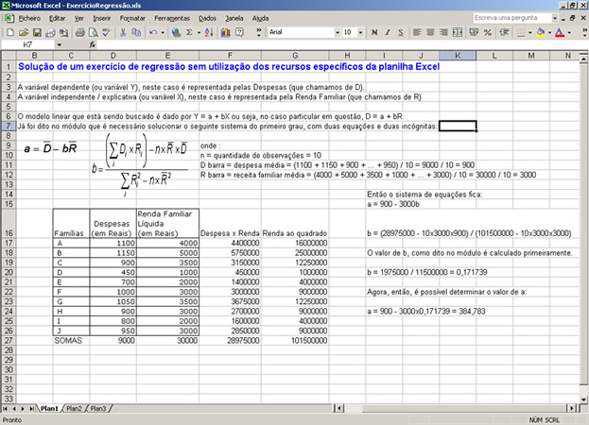The image size is (589, 425).
Task: Open the Chart Wizard icon
Action: coord(225,32)
